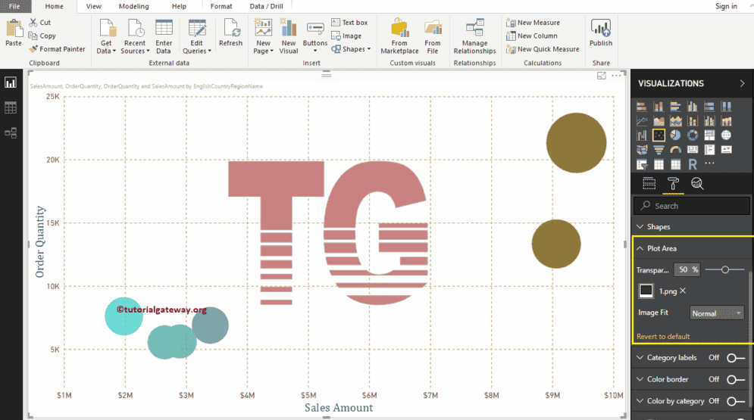Toggle Category labels switch
This screenshot has height=420, width=754.
tap(735, 358)
